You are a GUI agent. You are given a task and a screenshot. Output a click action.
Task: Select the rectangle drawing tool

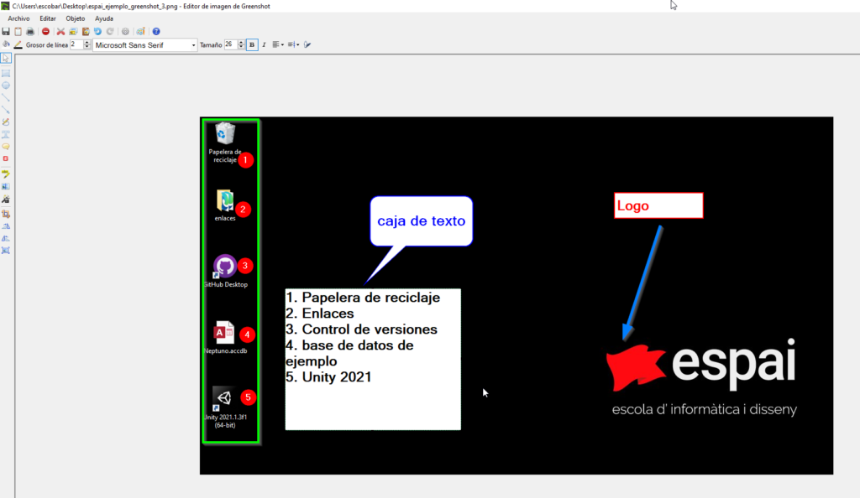(6, 73)
